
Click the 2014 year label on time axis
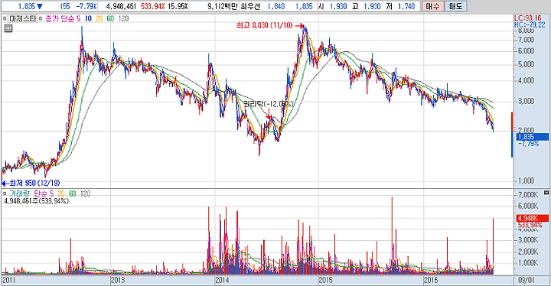click(222, 280)
